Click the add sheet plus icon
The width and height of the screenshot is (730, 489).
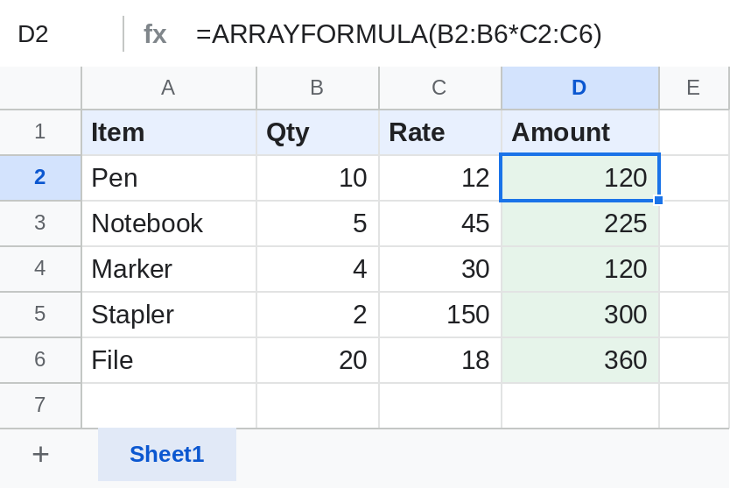point(40,454)
